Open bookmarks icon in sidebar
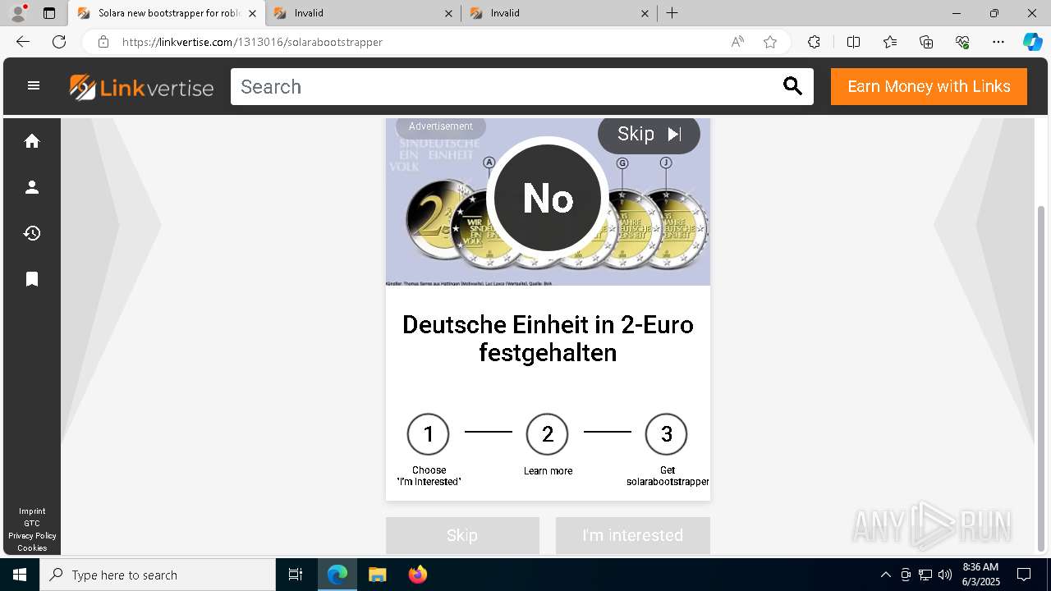Viewport: 1051px width, 591px height. 32,280
